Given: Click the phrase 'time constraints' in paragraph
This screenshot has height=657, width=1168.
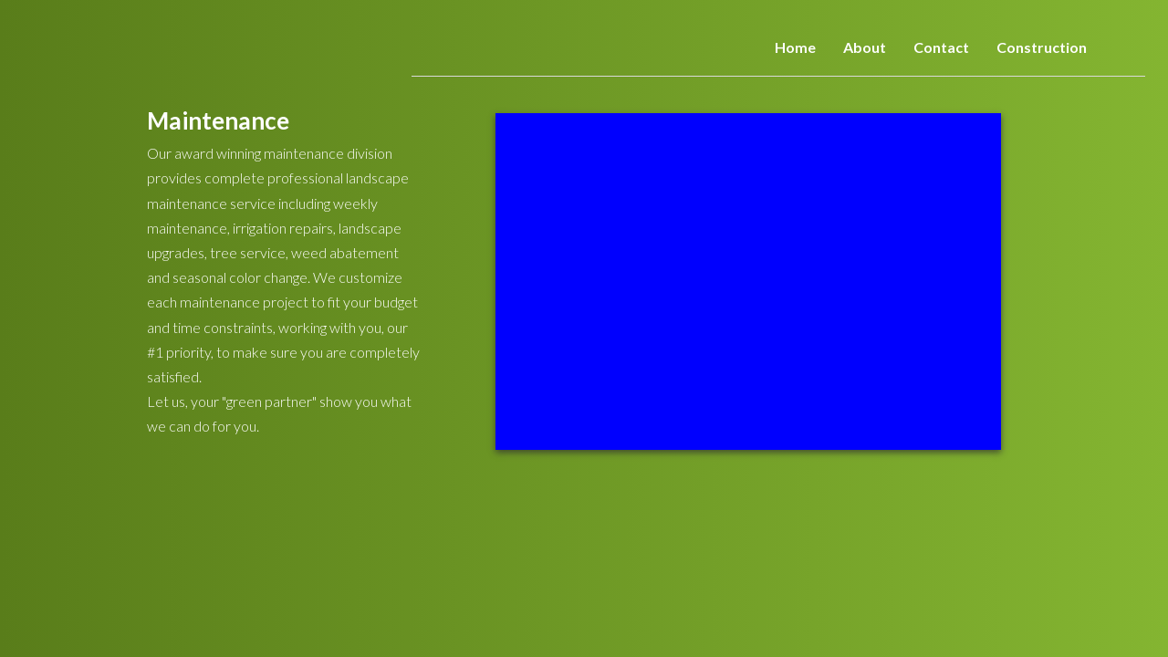Looking at the screenshot, I should pos(222,328).
